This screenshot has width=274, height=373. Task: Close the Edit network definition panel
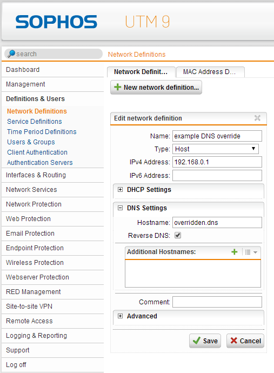pyautogui.click(x=257, y=118)
